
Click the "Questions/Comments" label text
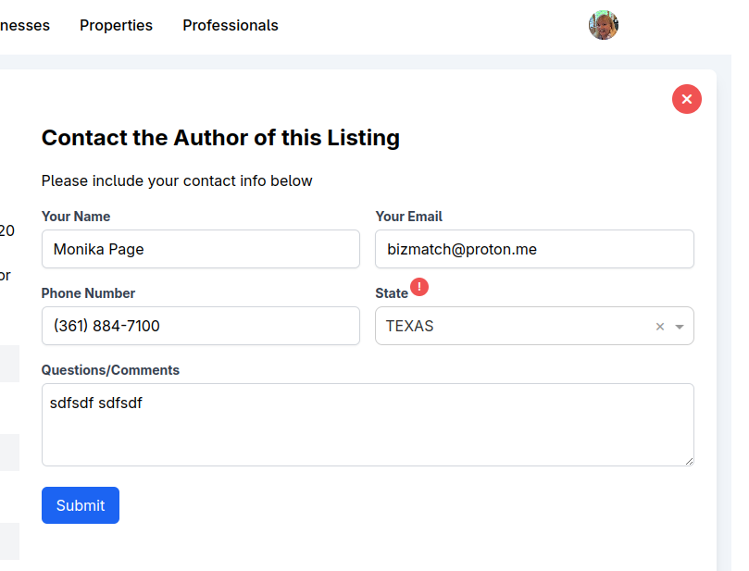pyautogui.click(x=110, y=370)
